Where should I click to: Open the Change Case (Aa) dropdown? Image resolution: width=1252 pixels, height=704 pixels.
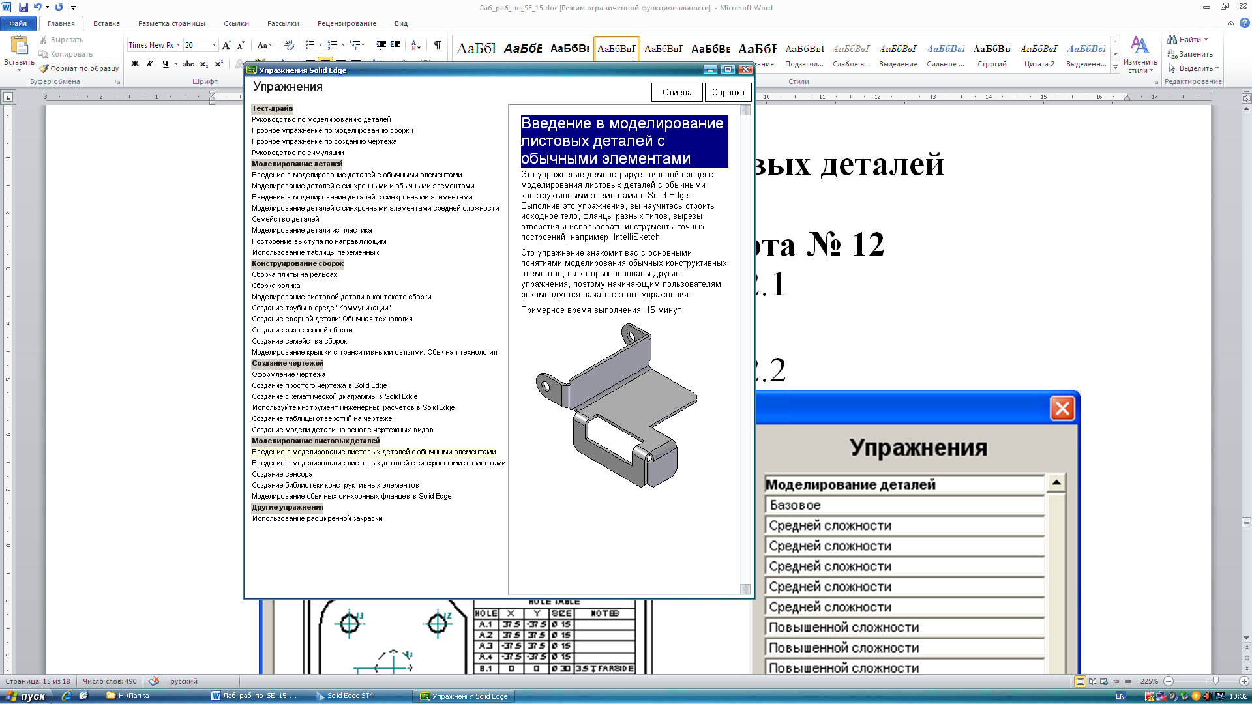click(264, 45)
